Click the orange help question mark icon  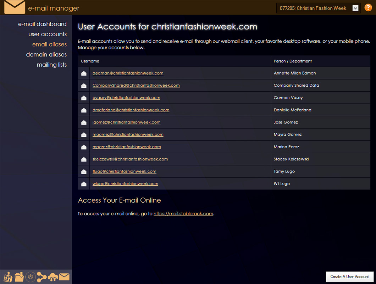[x=368, y=8]
